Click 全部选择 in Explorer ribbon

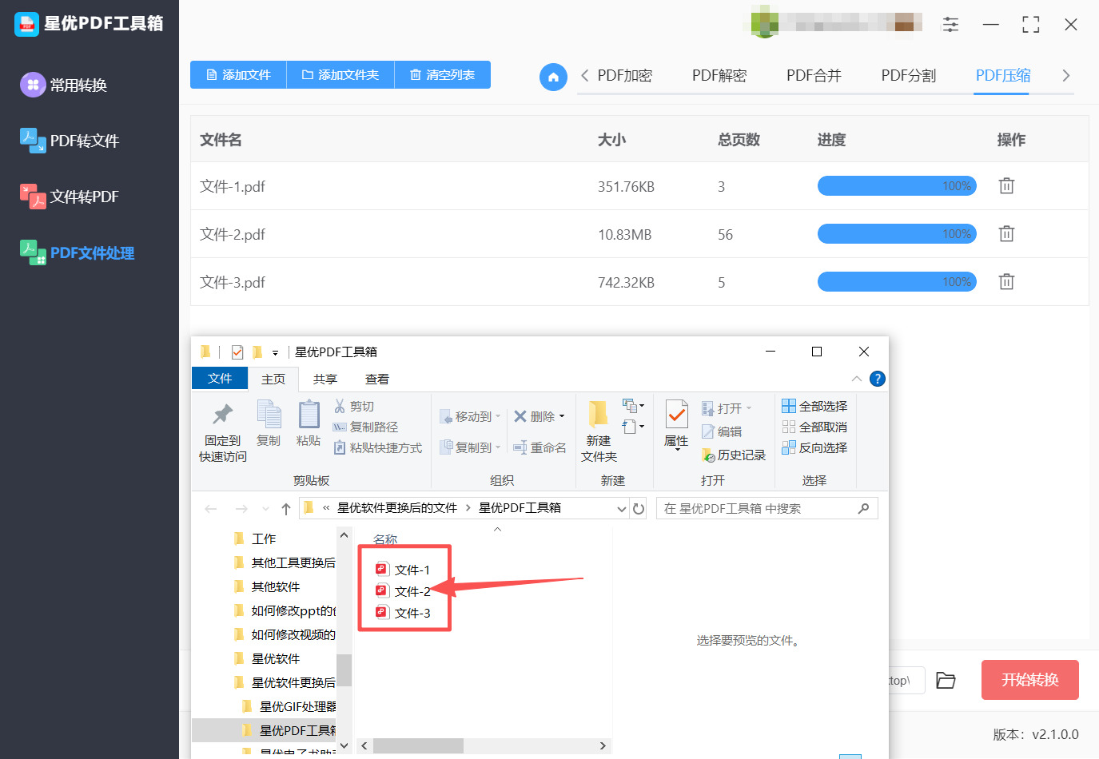coord(814,407)
